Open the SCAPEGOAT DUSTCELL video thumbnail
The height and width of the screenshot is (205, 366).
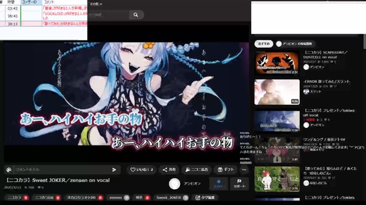coord(277,63)
